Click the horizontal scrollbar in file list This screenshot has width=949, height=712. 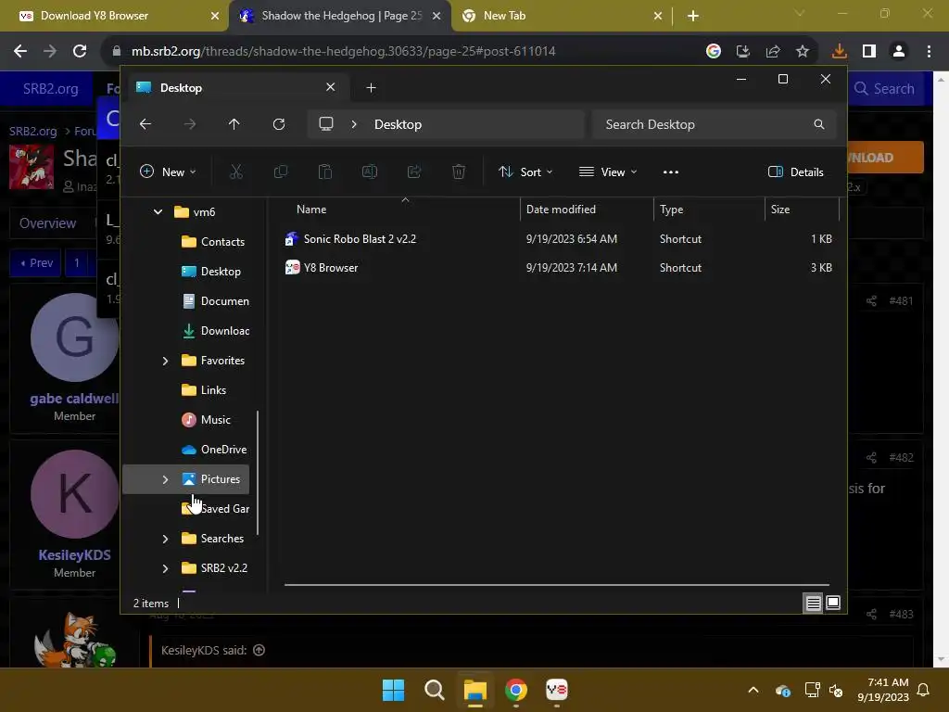point(557,585)
